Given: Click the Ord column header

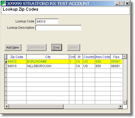Looking at the screenshot, I should point(72,57).
